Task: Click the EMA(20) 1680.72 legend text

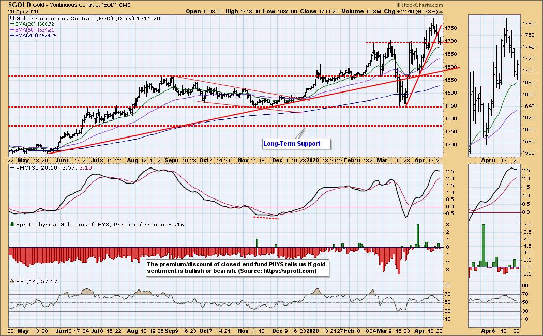Action: coord(34,24)
